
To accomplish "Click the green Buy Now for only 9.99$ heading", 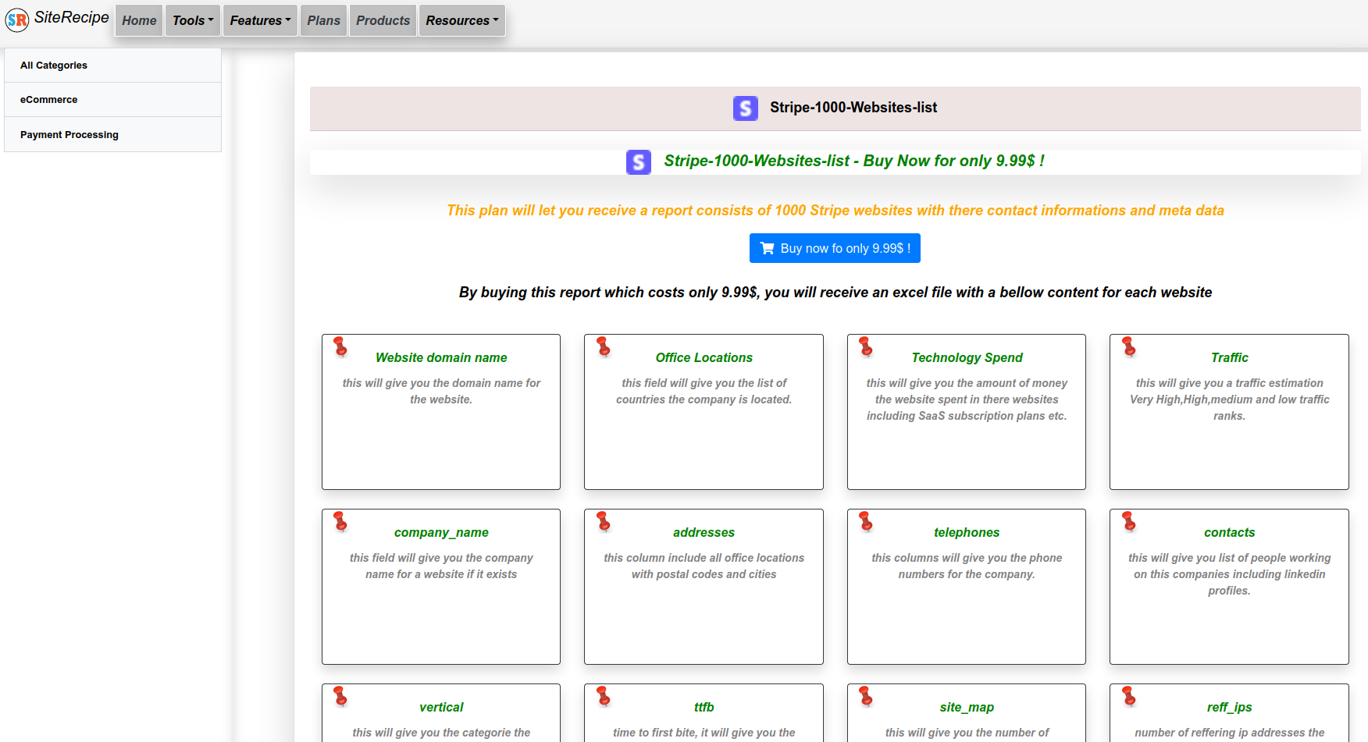I will coord(854,161).
